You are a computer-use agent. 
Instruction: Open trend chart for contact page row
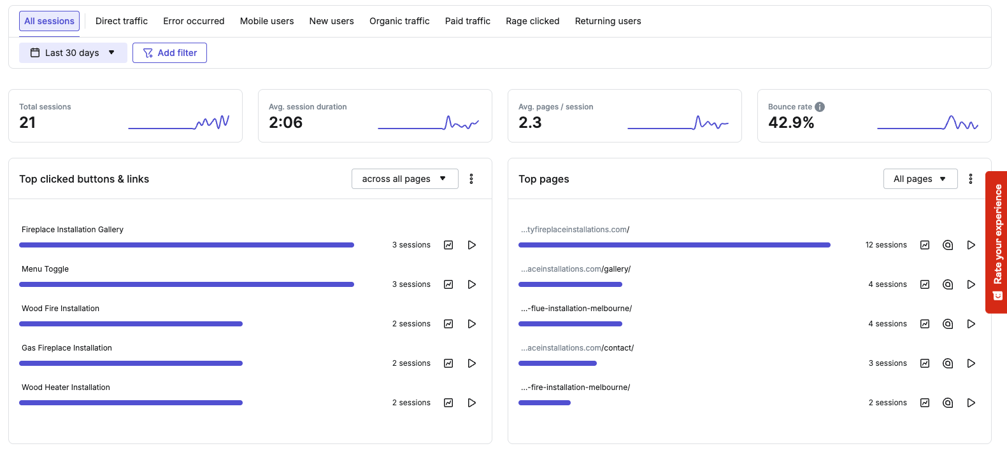(925, 363)
